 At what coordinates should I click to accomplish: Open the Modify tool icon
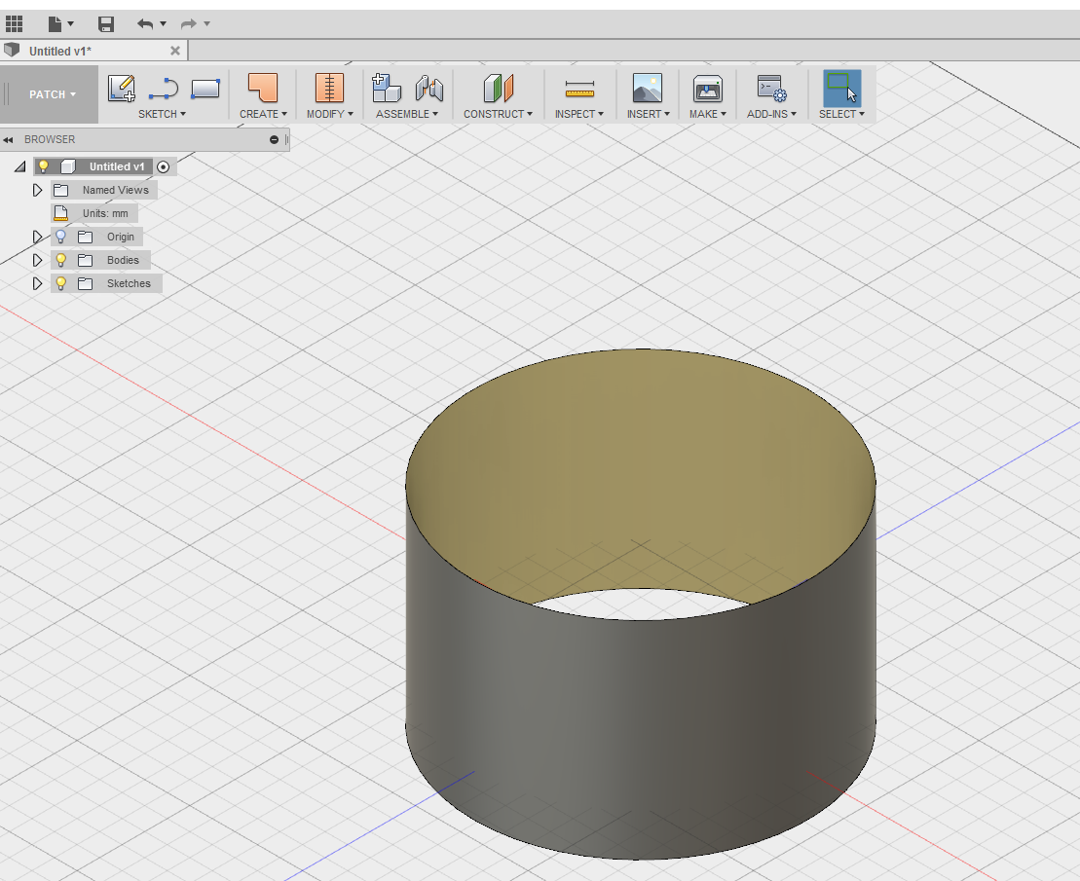328,89
